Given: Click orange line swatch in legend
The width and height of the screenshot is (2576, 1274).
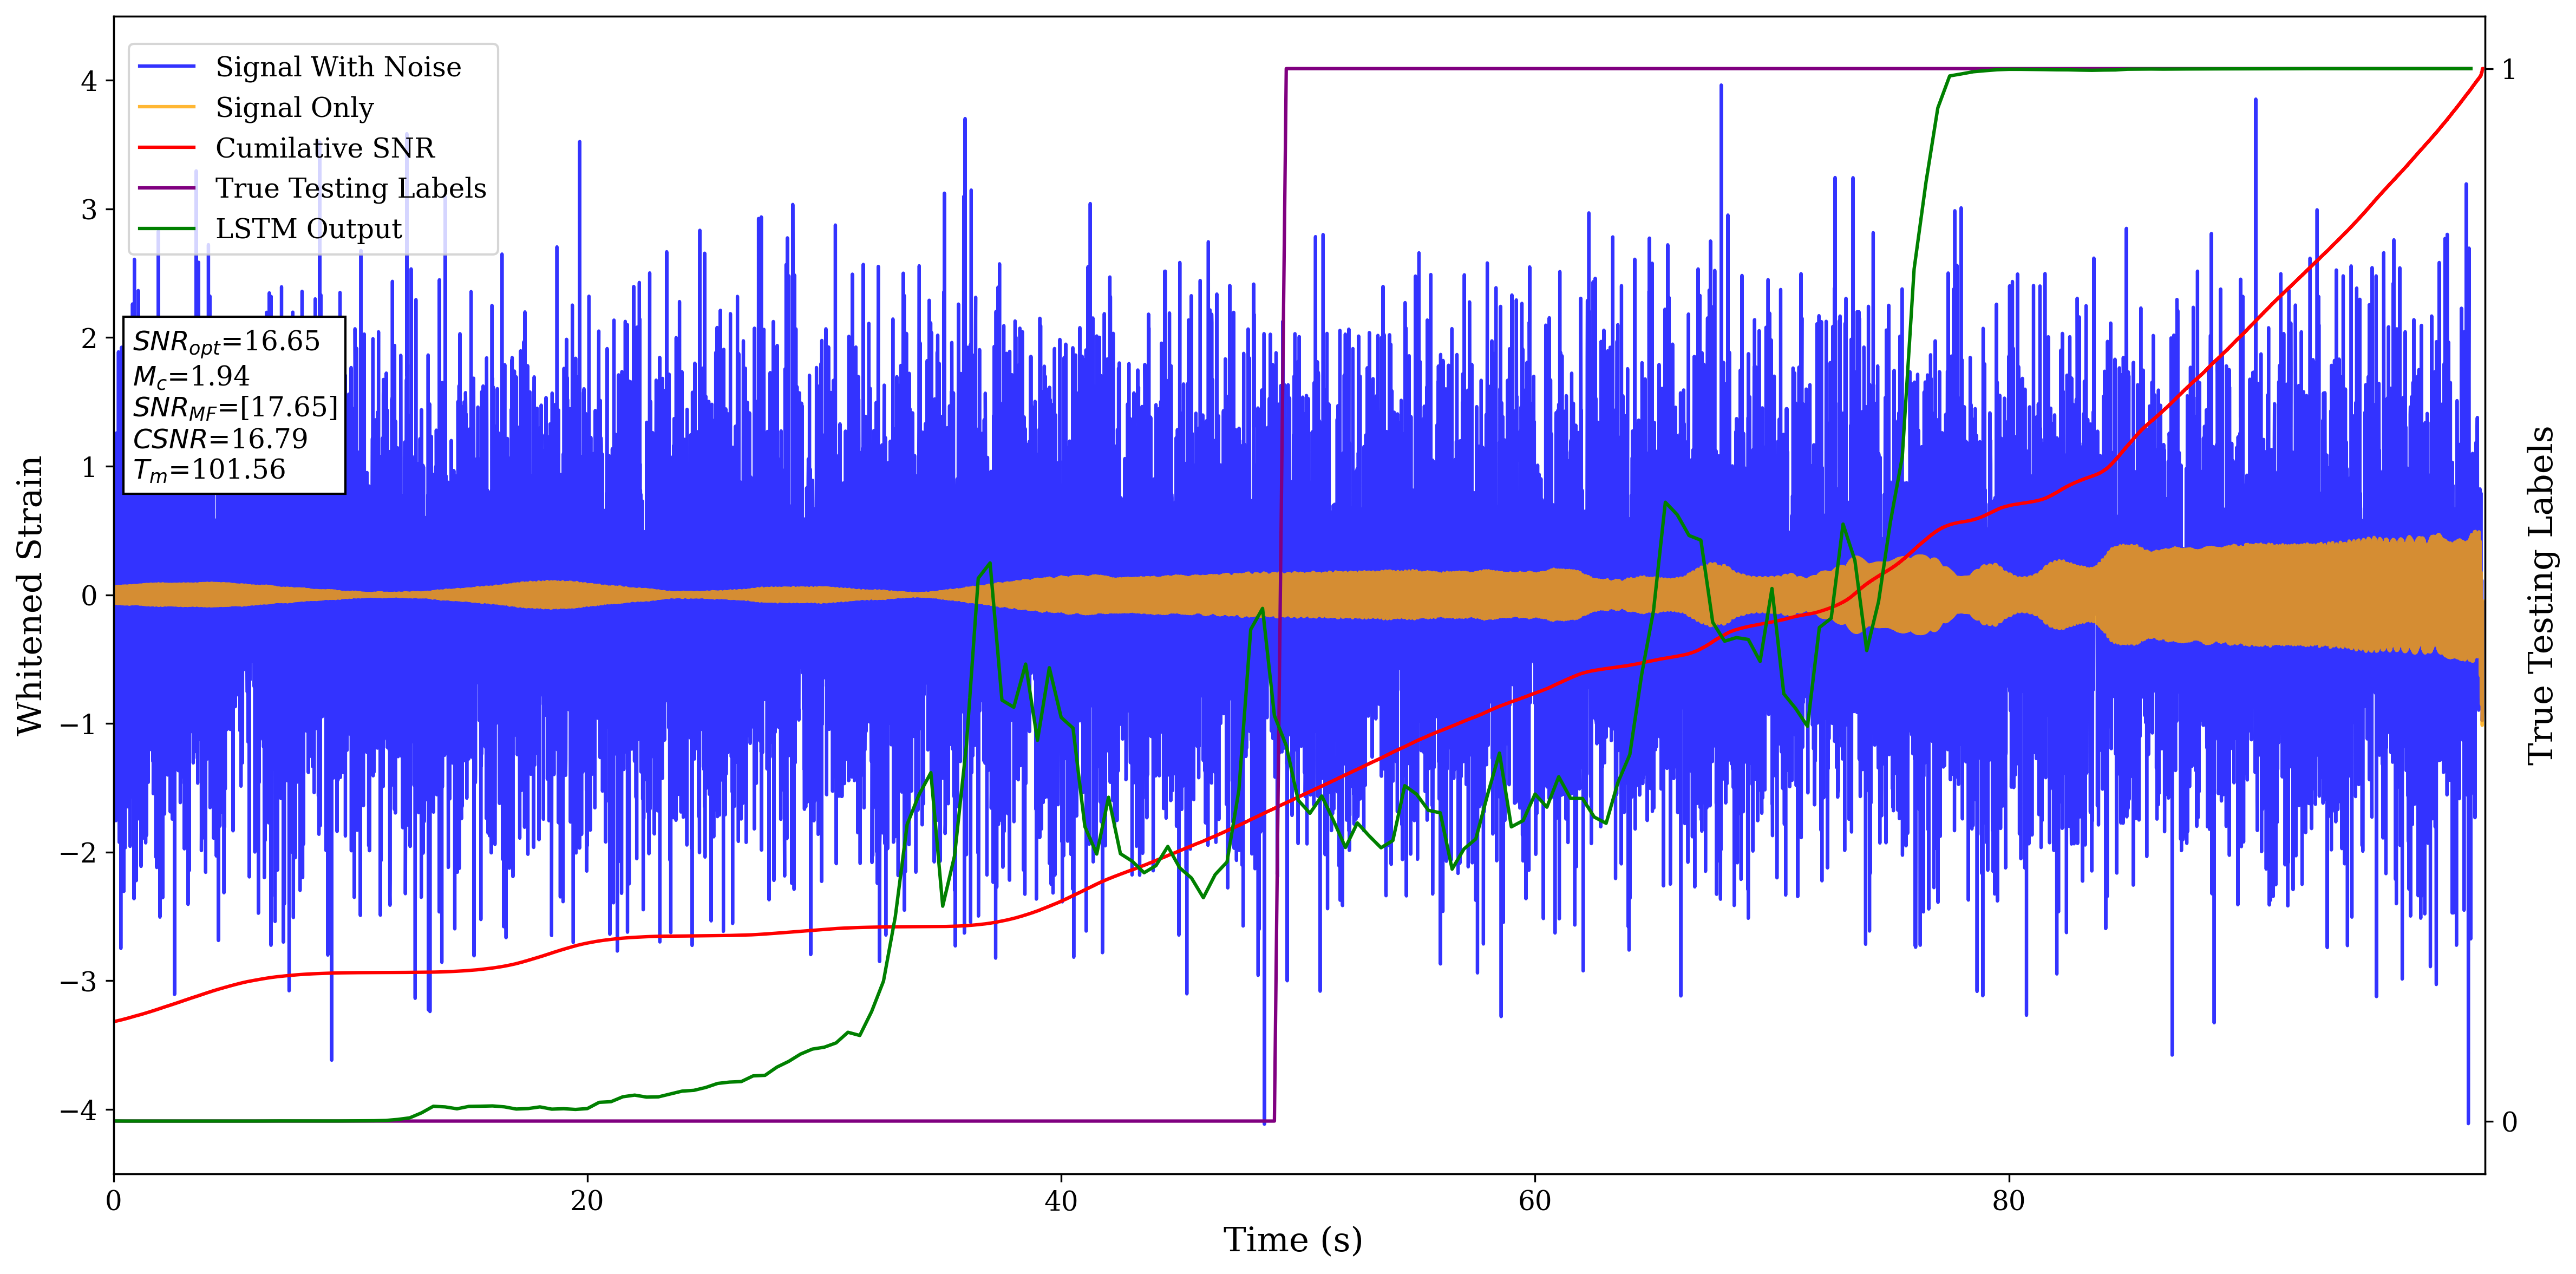Looking at the screenshot, I should pos(166,107).
